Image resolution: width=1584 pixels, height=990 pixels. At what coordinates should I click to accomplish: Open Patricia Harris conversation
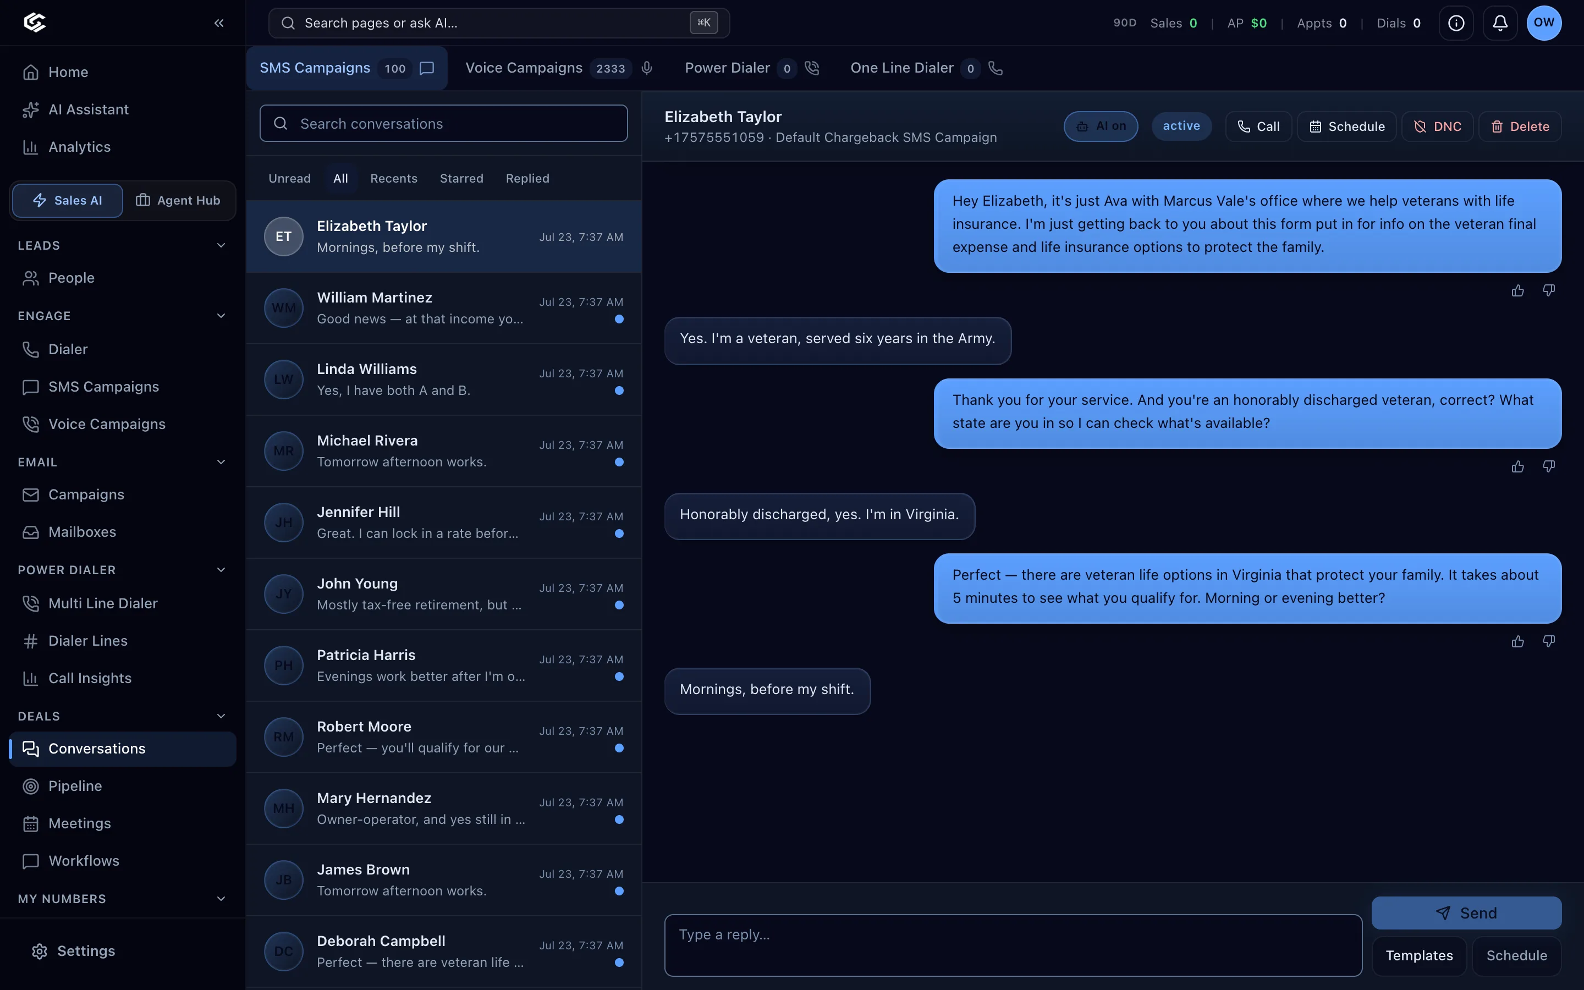[444, 666]
